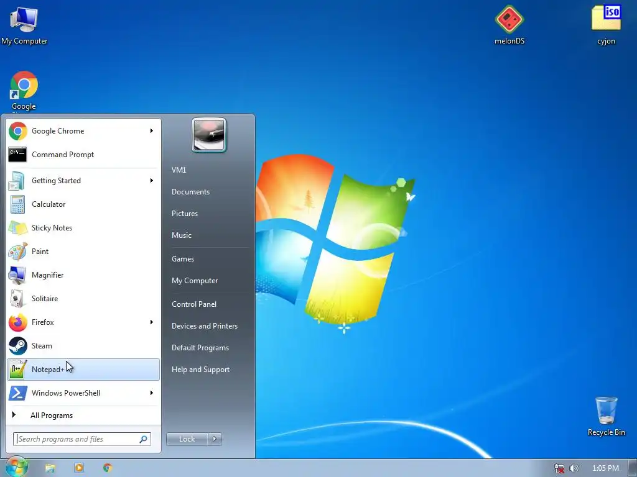
Task: Launch Notepad++ from Start menu
Action: pyautogui.click(x=83, y=370)
